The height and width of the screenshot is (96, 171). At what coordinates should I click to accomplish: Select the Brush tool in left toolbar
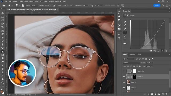[2, 41]
